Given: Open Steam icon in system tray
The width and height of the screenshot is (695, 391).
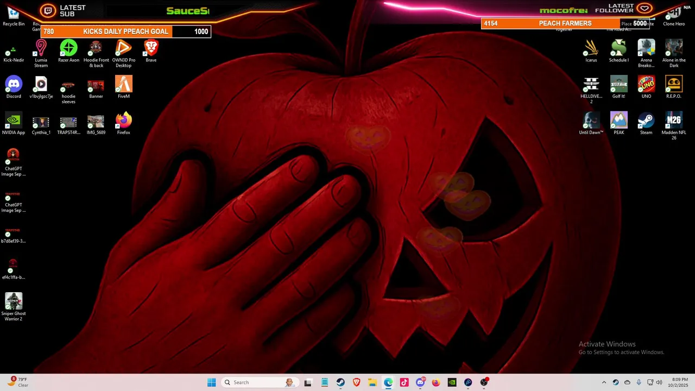Looking at the screenshot, I should coord(616,382).
